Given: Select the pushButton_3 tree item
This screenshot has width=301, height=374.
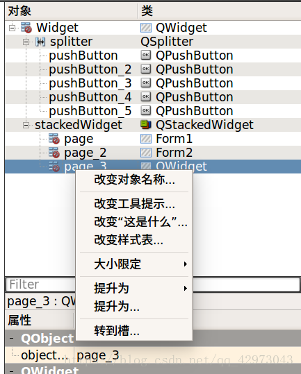Looking at the screenshot, I should (90, 83).
